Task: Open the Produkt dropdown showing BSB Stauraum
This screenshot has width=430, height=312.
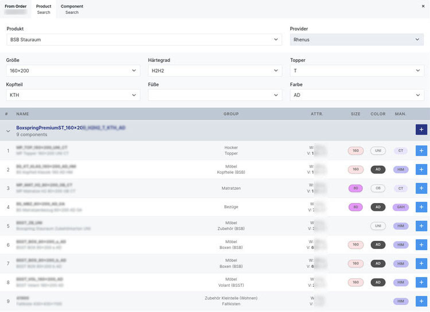Action: coord(144,40)
